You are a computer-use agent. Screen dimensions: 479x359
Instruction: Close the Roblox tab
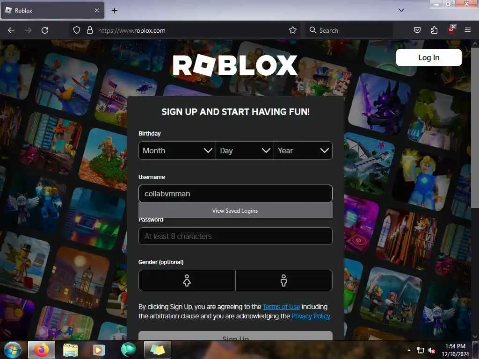pyautogui.click(x=97, y=10)
